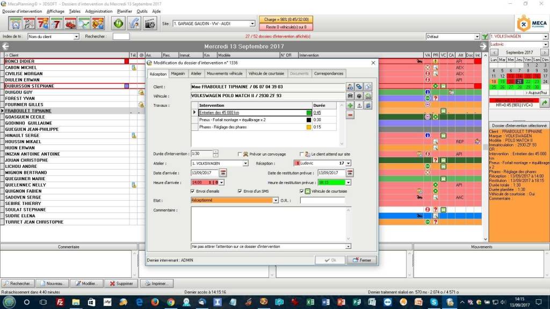Click the steering wheel icon beside Véhicule
The width and height of the screenshot is (550, 309).
pyautogui.click(x=359, y=96)
